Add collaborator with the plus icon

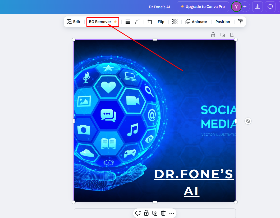click(x=245, y=7)
